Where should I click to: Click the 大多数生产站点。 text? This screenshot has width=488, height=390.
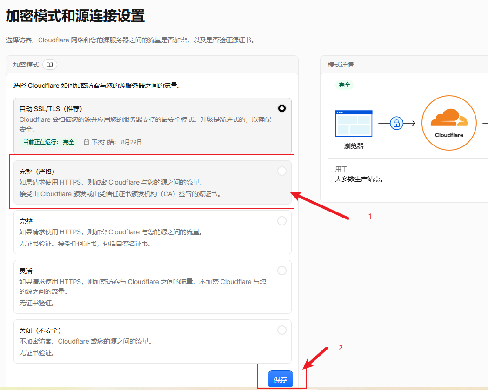point(359,179)
